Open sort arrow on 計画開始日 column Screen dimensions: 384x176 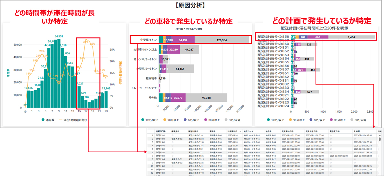pos(240,131)
